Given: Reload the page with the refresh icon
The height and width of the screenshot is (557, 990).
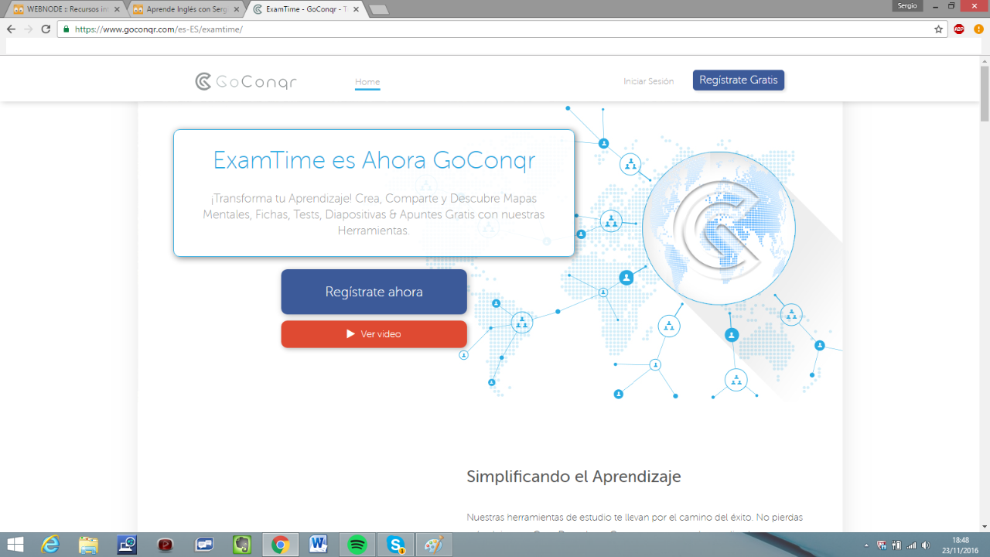Looking at the screenshot, I should pos(46,29).
